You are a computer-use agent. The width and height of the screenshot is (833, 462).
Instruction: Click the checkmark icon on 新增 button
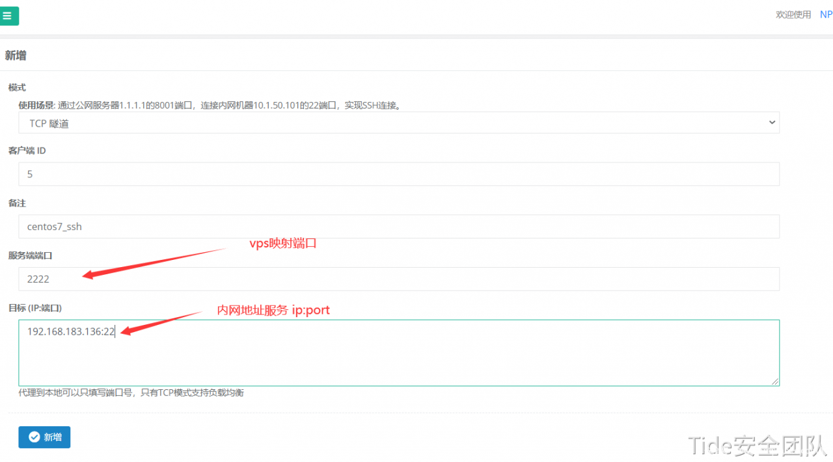33,437
